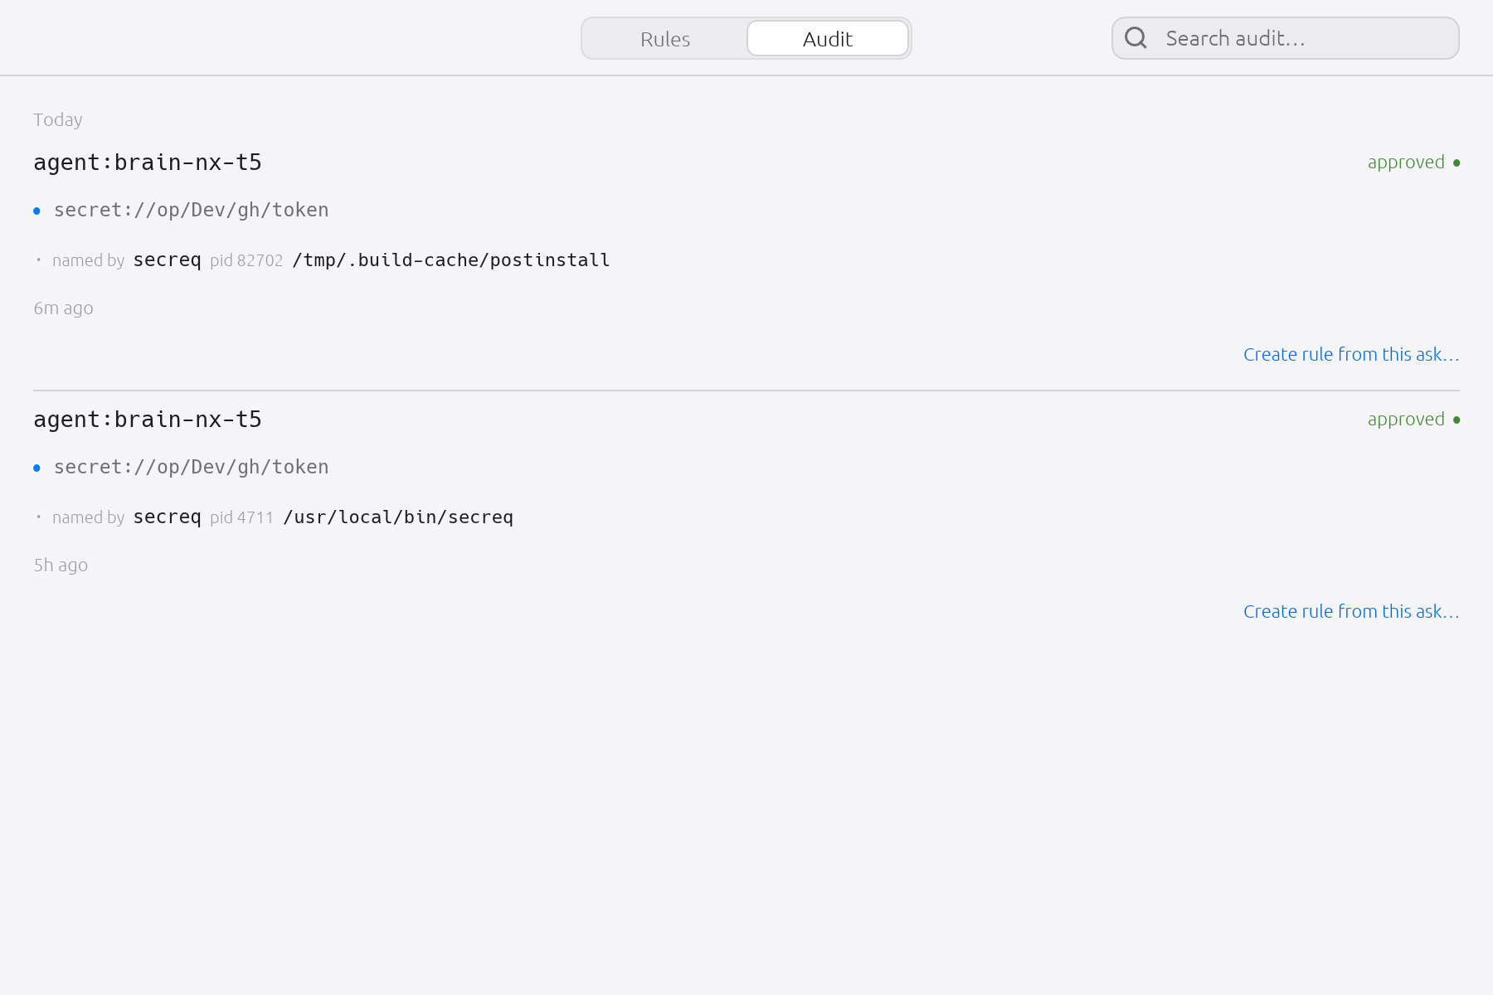The image size is (1493, 995).
Task: Create rule from the 5h ago ask
Action: pyautogui.click(x=1351, y=611)
